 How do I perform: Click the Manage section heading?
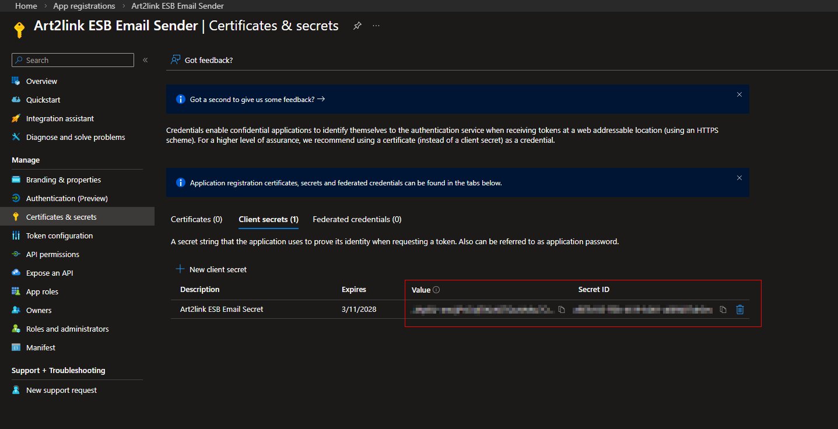(x=26, y=160)
